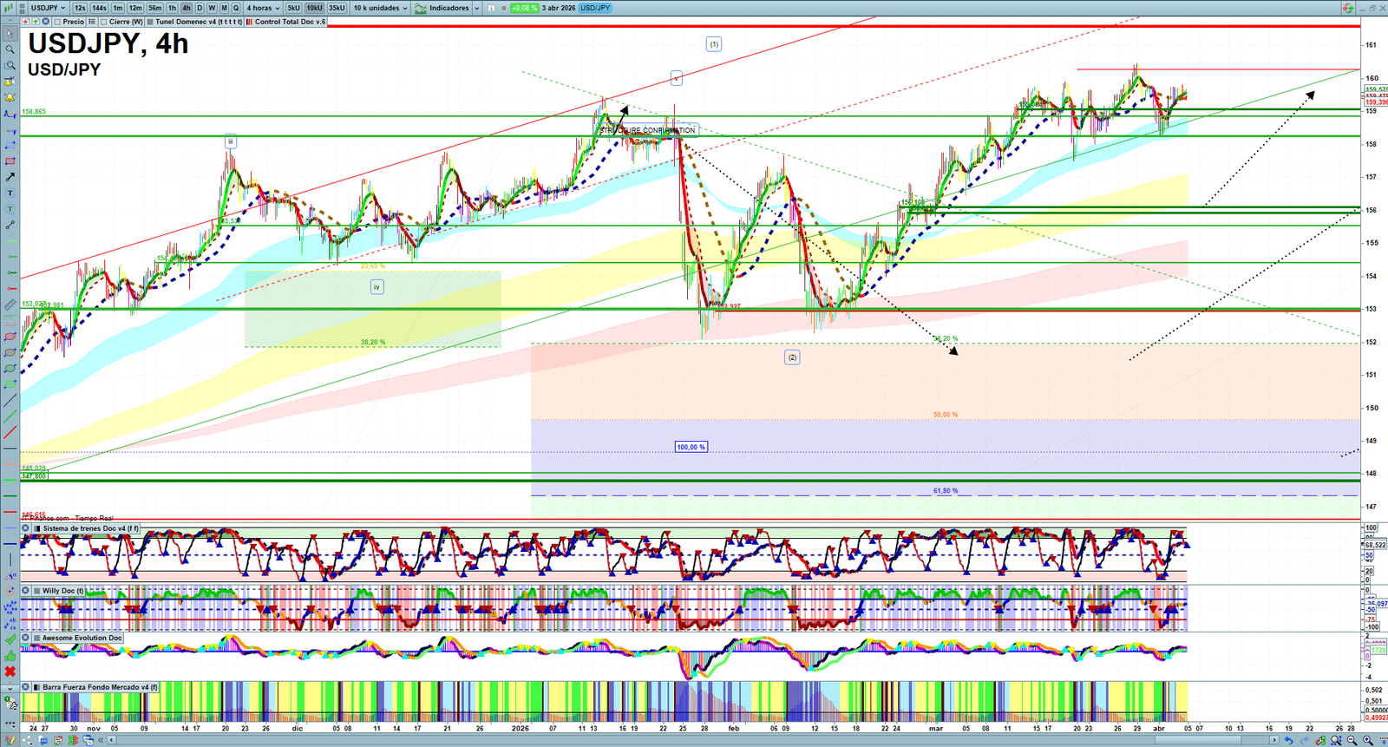Screen dimensions: 1388x747
Task: Open the USDJPY symbol dropdown
Action: tap(48, 8)
